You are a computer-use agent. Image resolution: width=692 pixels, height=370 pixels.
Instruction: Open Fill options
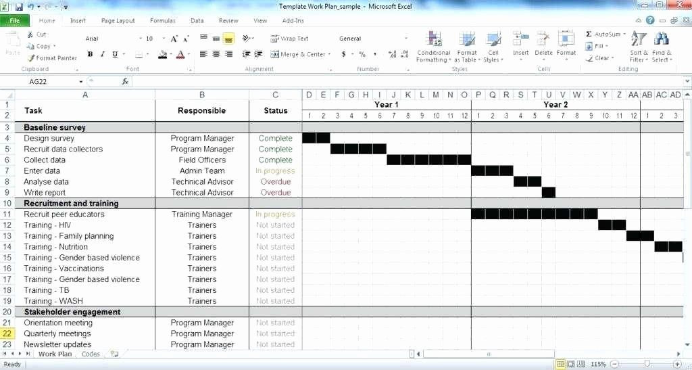tap(596, 46)
